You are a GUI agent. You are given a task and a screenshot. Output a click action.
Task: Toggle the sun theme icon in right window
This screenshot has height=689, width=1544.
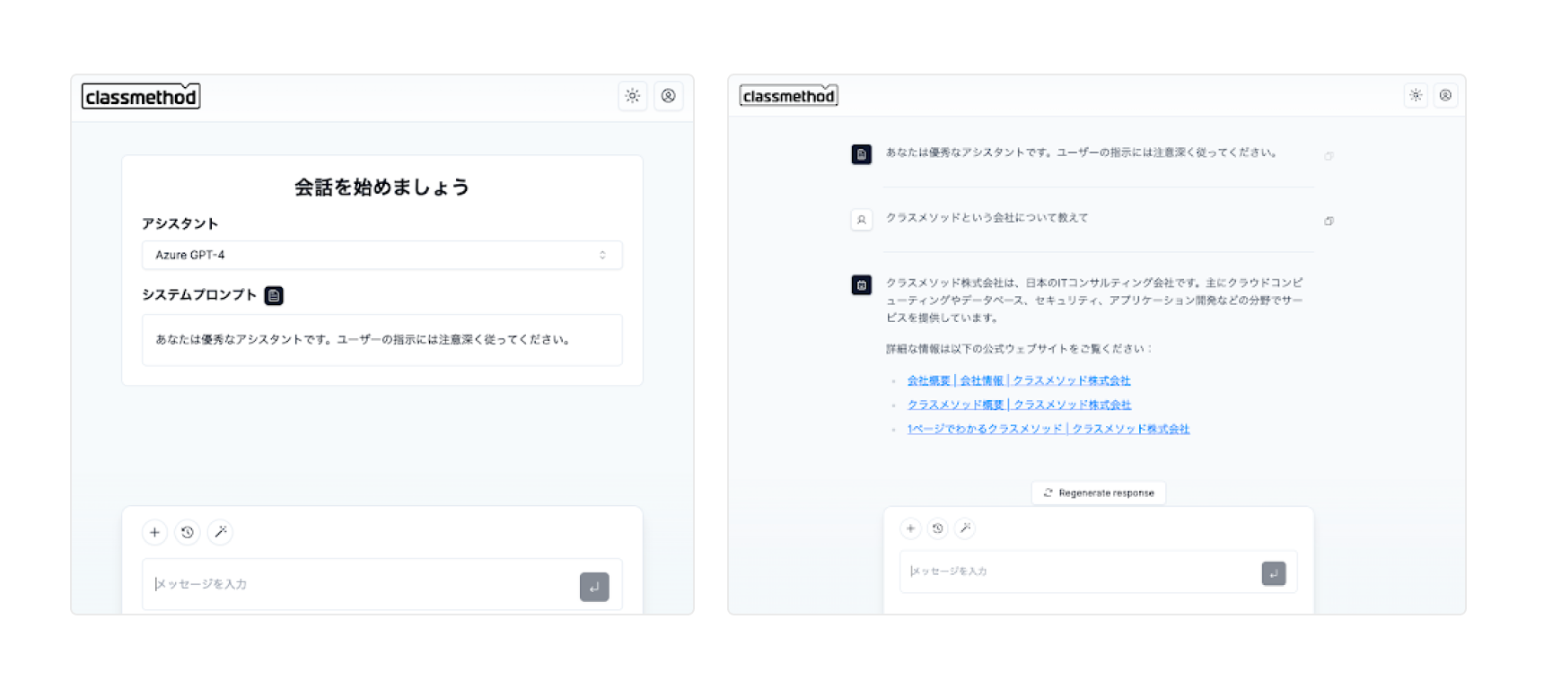click(x=1416, y=95)
